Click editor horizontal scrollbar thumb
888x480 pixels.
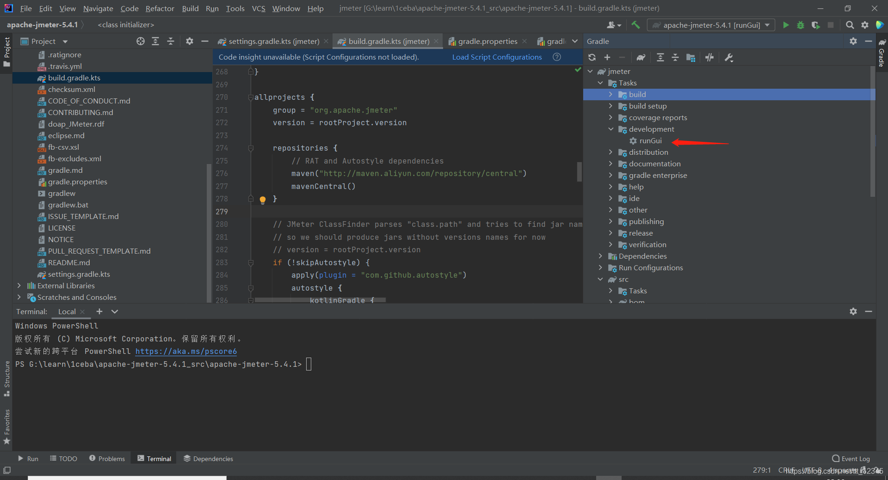pos(320,300)
